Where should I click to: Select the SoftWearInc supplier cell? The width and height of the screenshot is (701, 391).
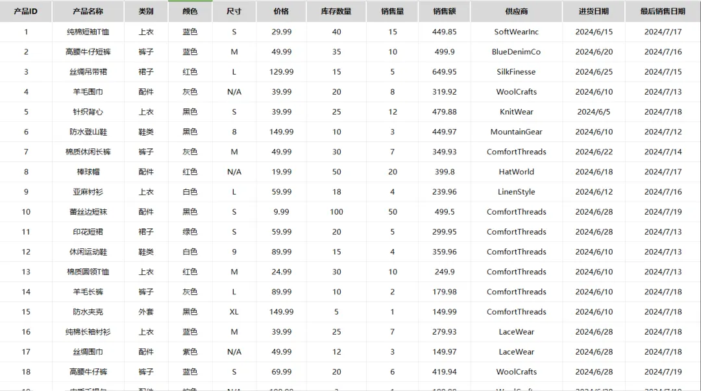tap(516, 31)
